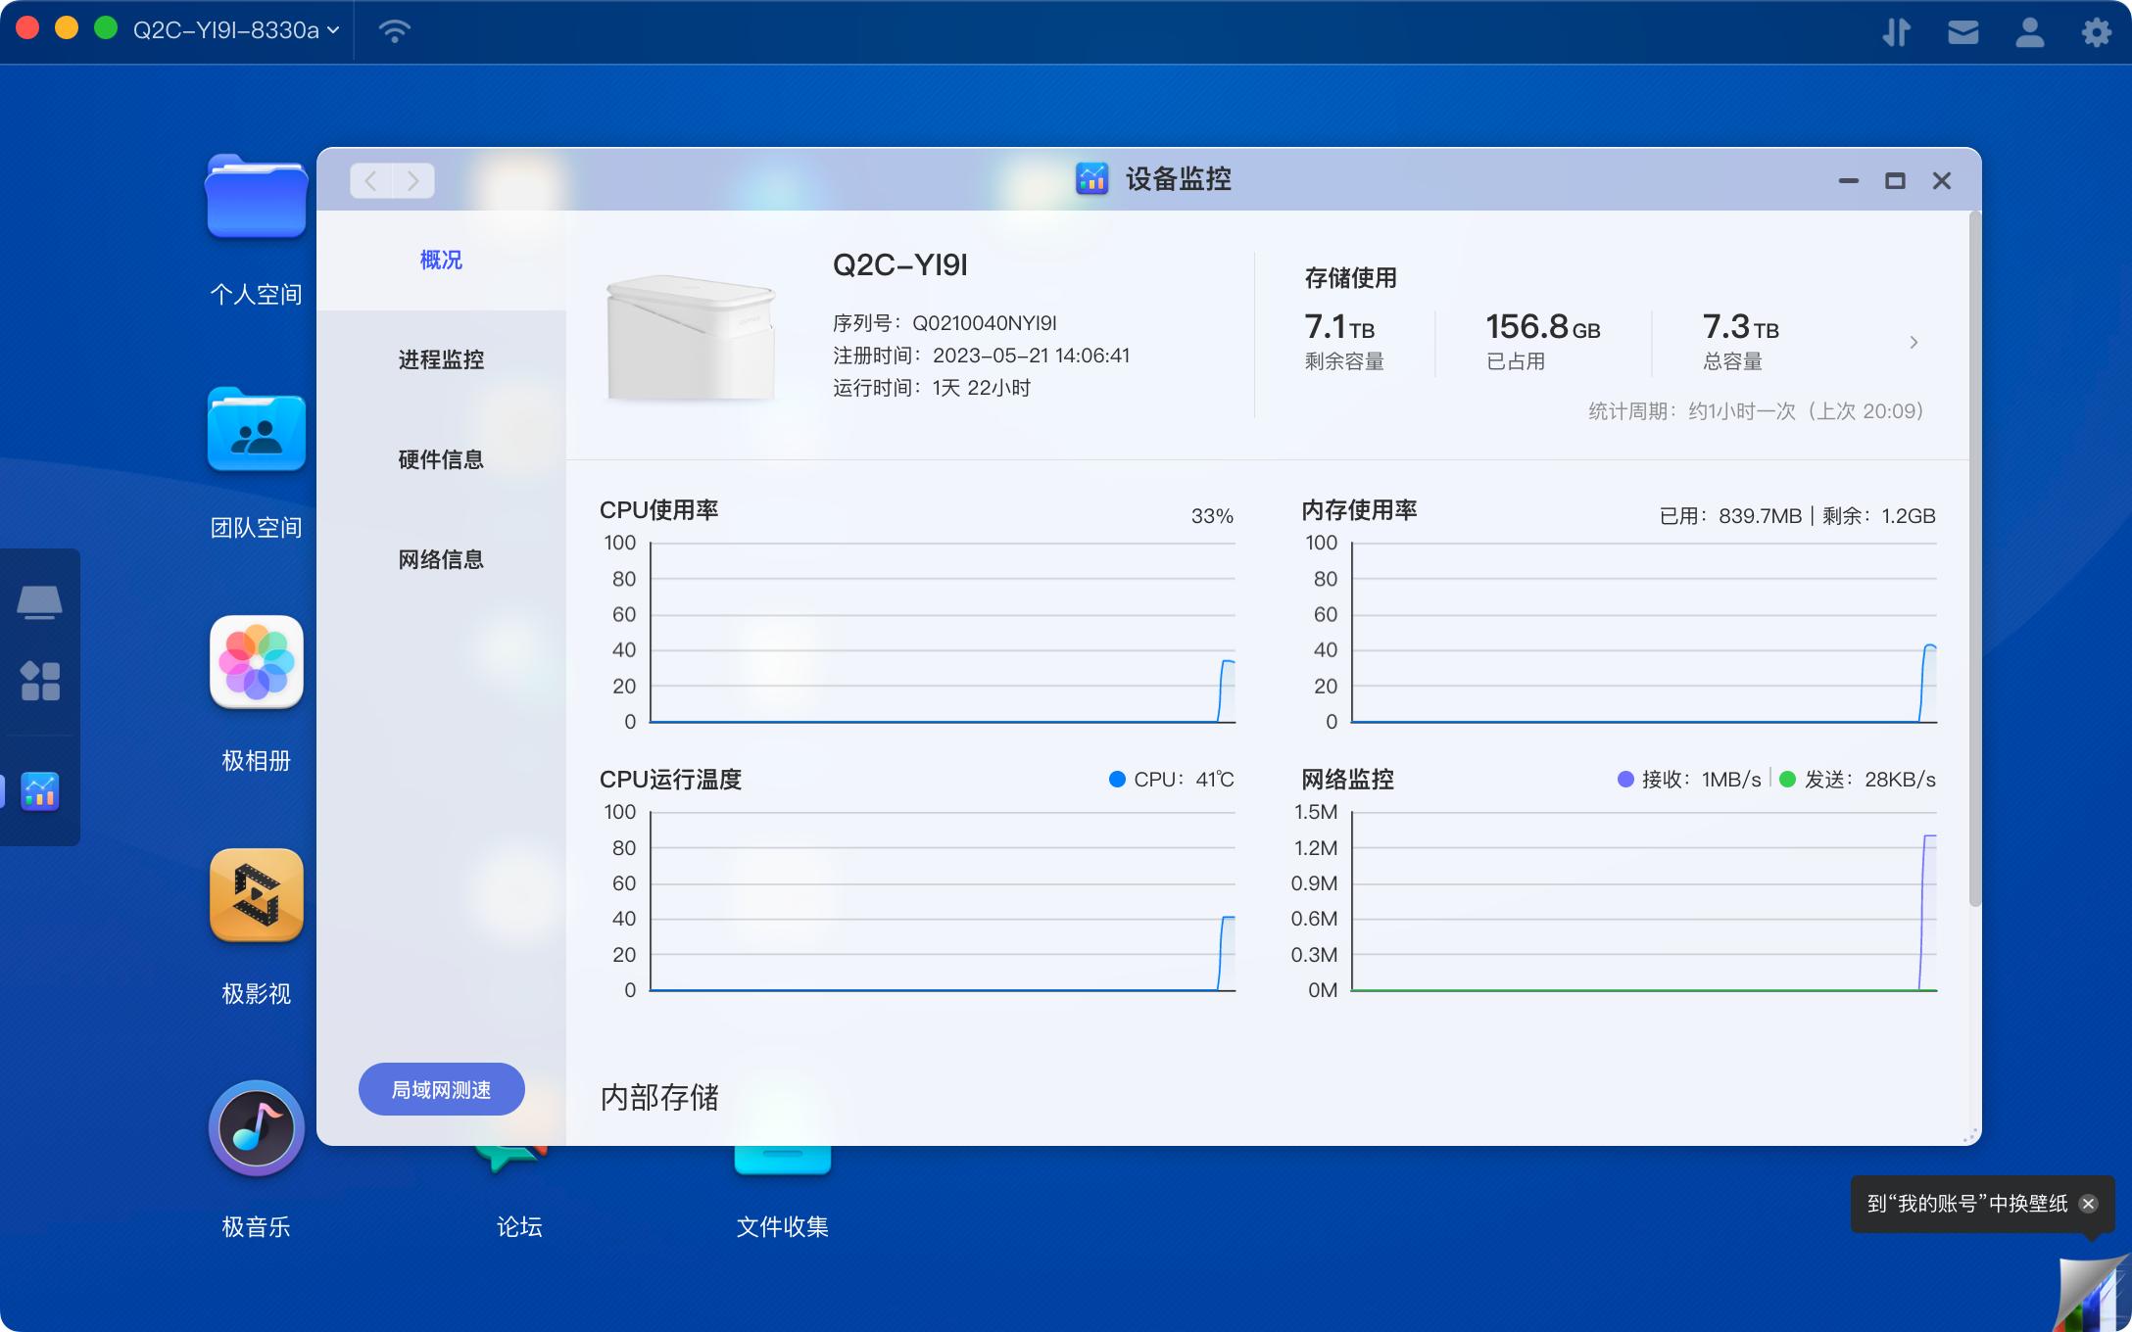Open settings via the gear icon

click(x=2097, y=30)
